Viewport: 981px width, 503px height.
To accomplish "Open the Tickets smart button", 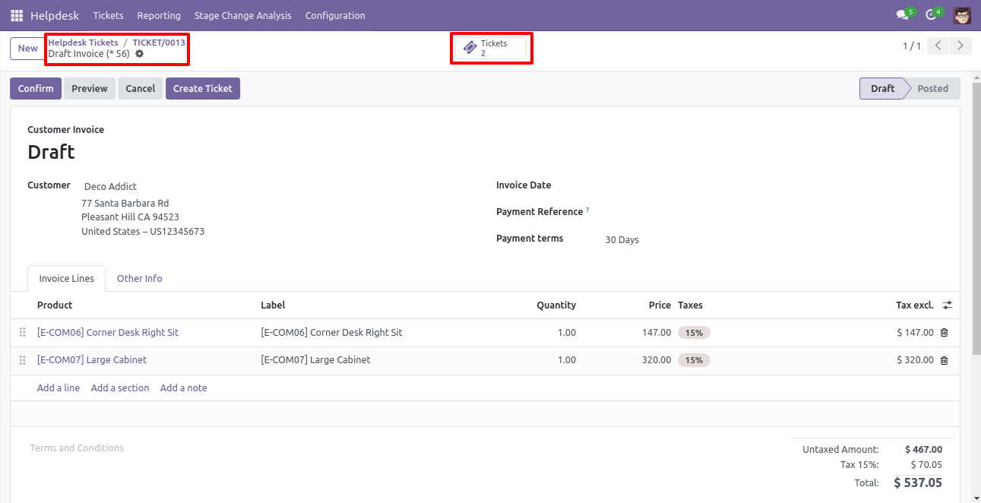I will click(491, 48).
